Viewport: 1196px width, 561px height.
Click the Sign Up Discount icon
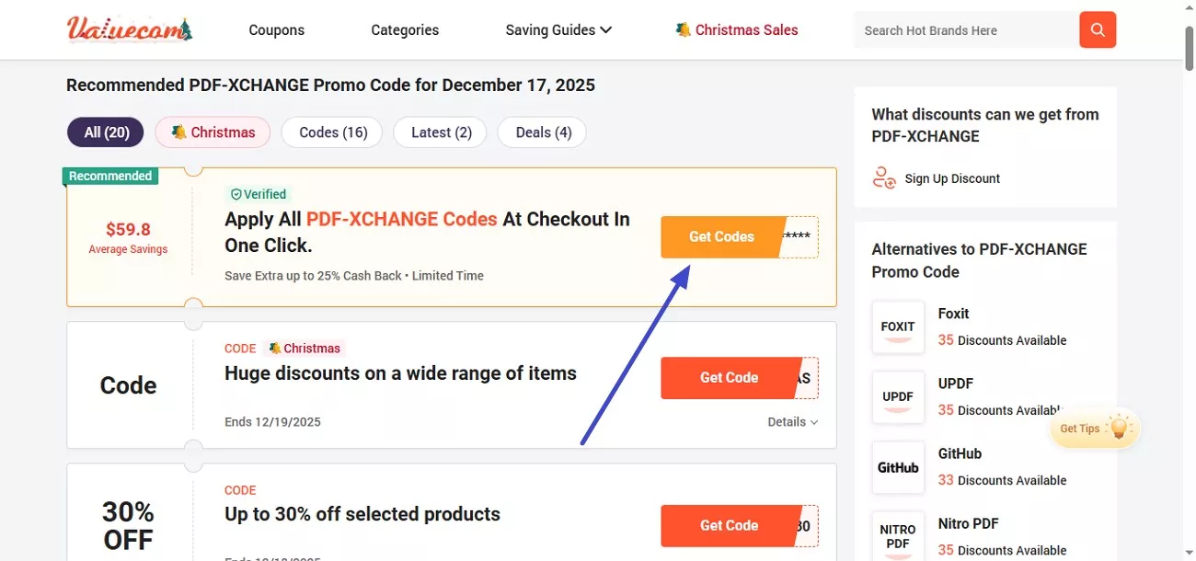tap(884, 178)
